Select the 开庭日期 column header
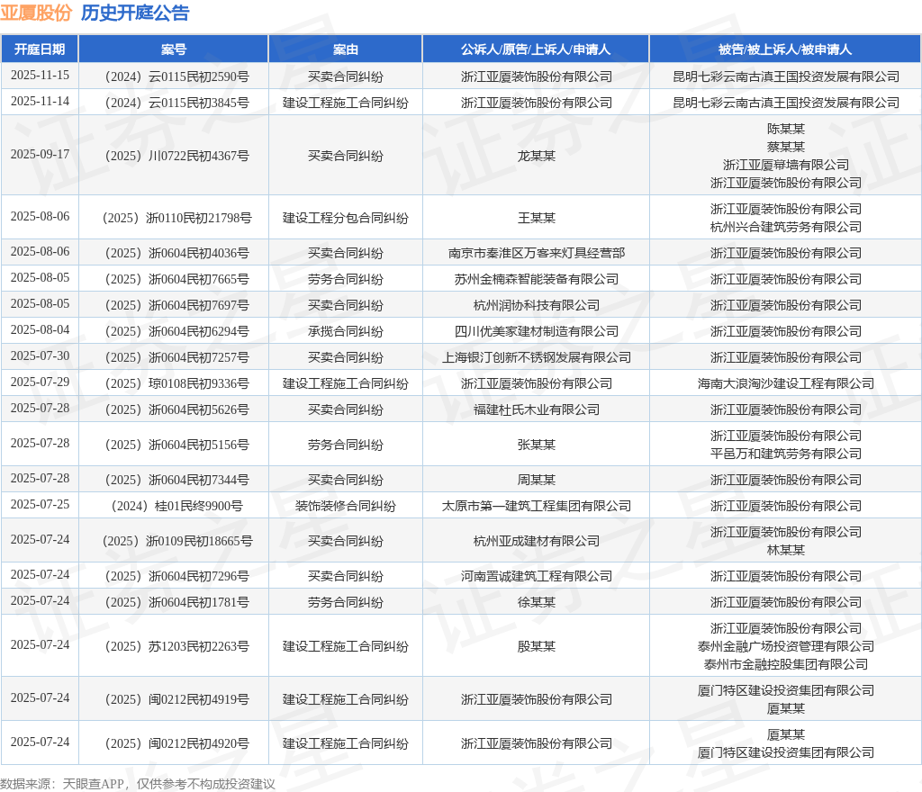Screen dimensions: 922x792 coord(40,49)
